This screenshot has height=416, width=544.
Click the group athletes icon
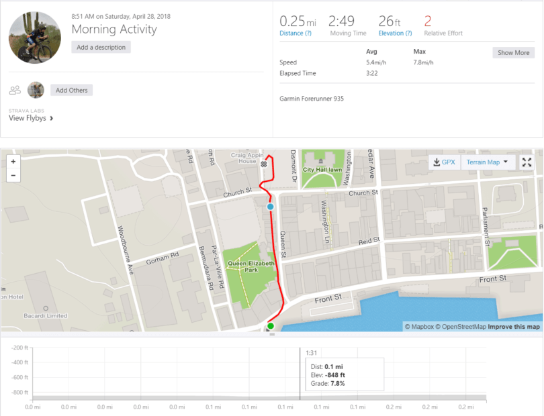pyautogui.click(x=15, y=90)
